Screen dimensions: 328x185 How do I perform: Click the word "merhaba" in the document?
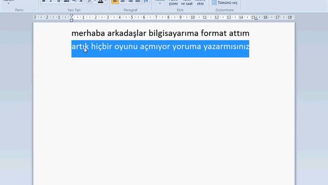point(88,33)
